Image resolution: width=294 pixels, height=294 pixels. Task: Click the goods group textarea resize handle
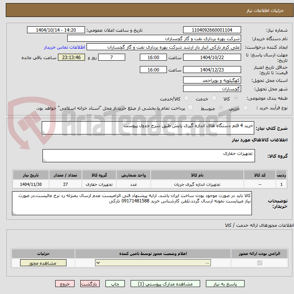pos(45,160)
